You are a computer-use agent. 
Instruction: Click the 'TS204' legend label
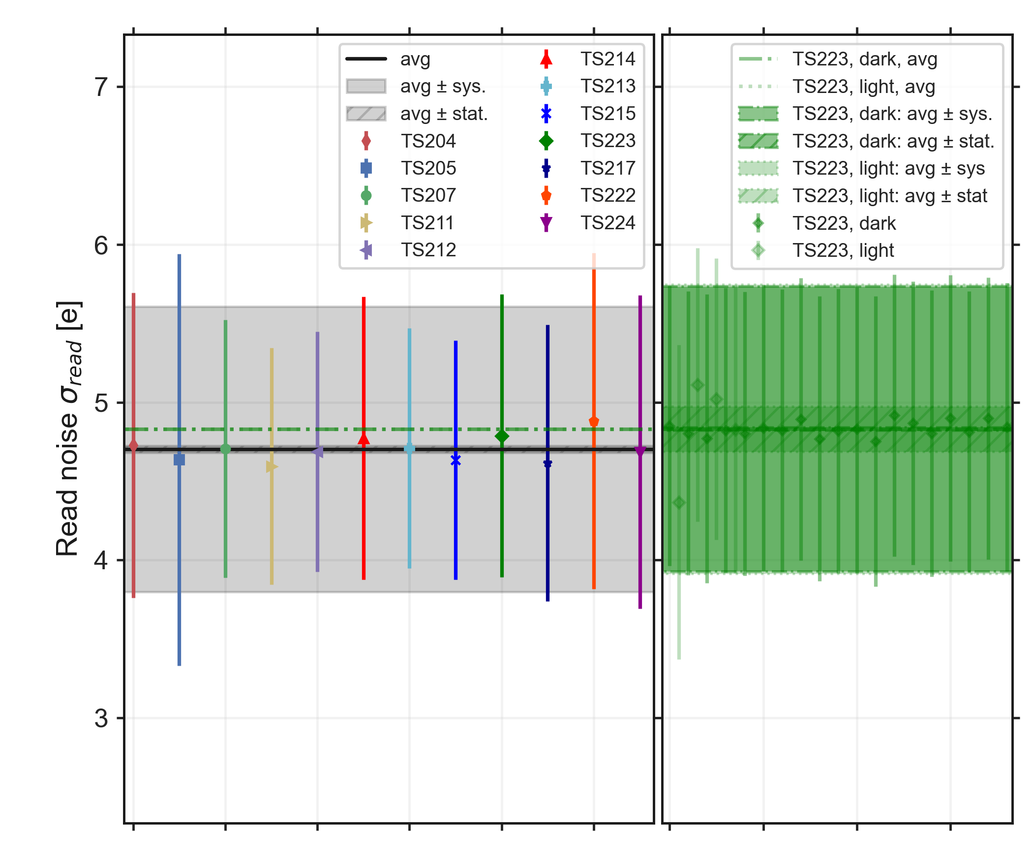click(x=428, y=141)
